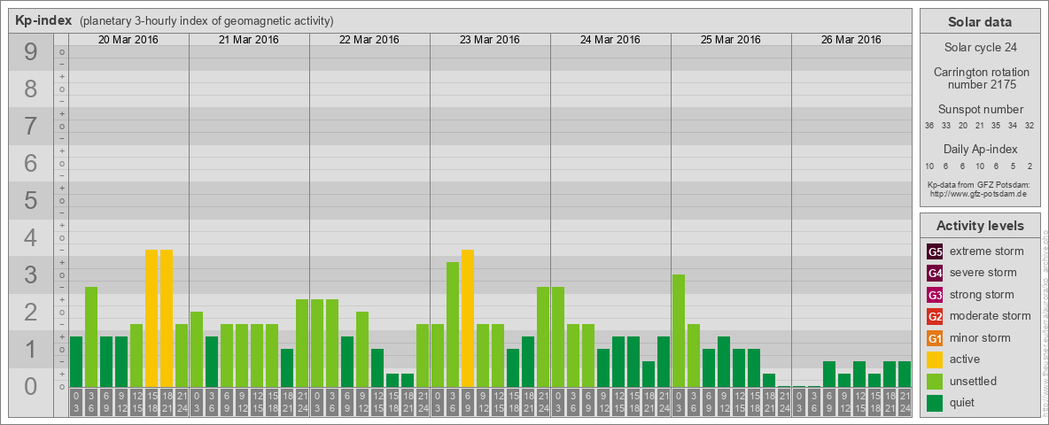1049x425 pixels.
Task: Click the Ap-index value 2
Action: [x=1030, y=165]
